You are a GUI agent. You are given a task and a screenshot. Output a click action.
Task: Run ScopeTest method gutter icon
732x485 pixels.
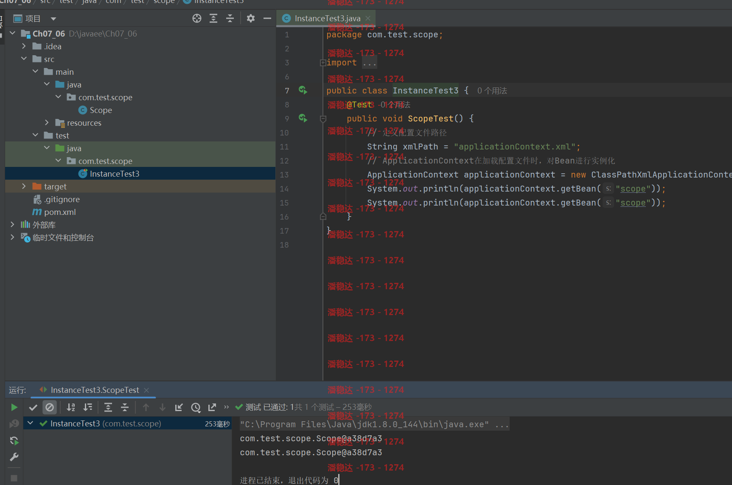tap(303, 118)
